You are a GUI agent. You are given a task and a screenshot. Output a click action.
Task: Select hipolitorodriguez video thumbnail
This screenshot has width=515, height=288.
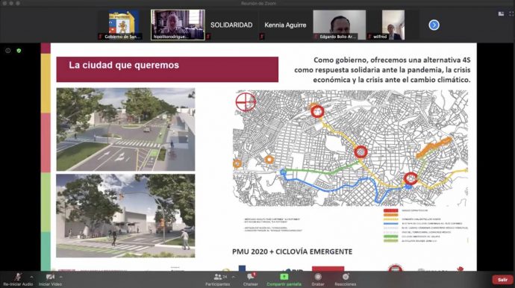[178, 25]
